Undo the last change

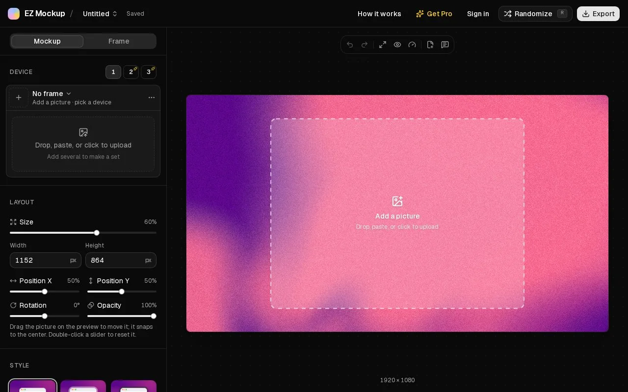coord(350,45)
